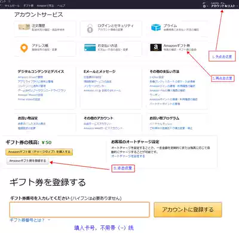Viewport: 239px width, 233px height.
Task: Open the 出品サービスアカウント link
Action: point(98,124)
